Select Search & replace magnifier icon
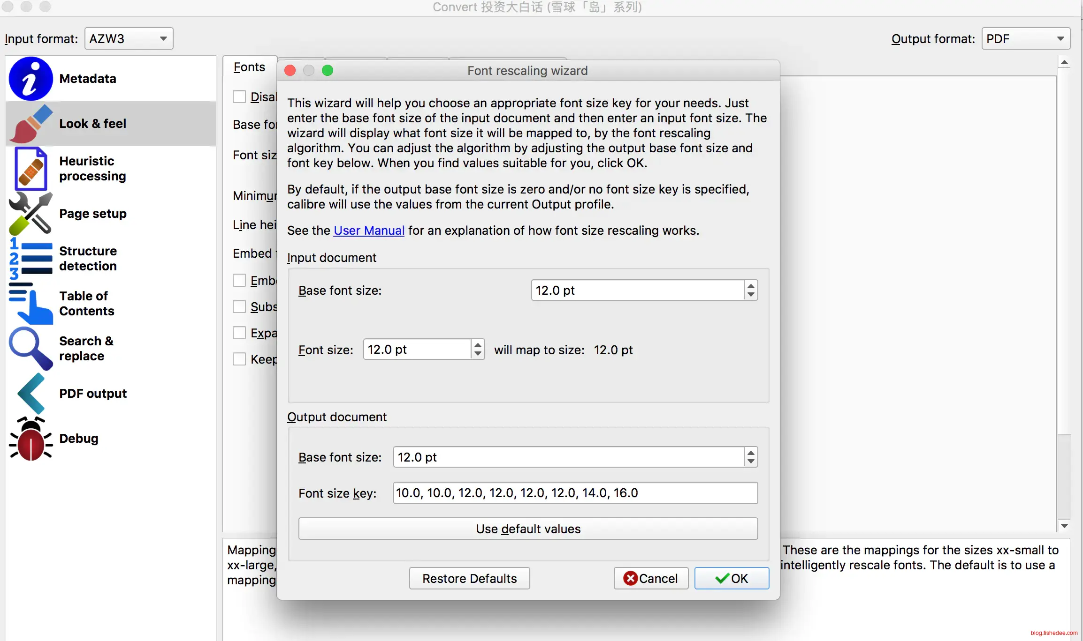The width and height of the screenshot is (1083, 641). 31,348
